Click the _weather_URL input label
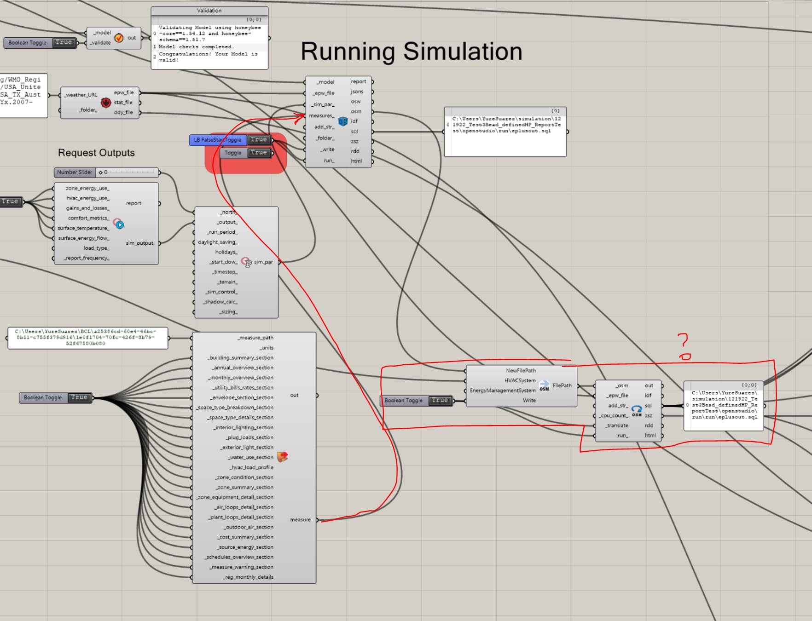The width and height of the screenshot is (812, 621). point(81,95)
